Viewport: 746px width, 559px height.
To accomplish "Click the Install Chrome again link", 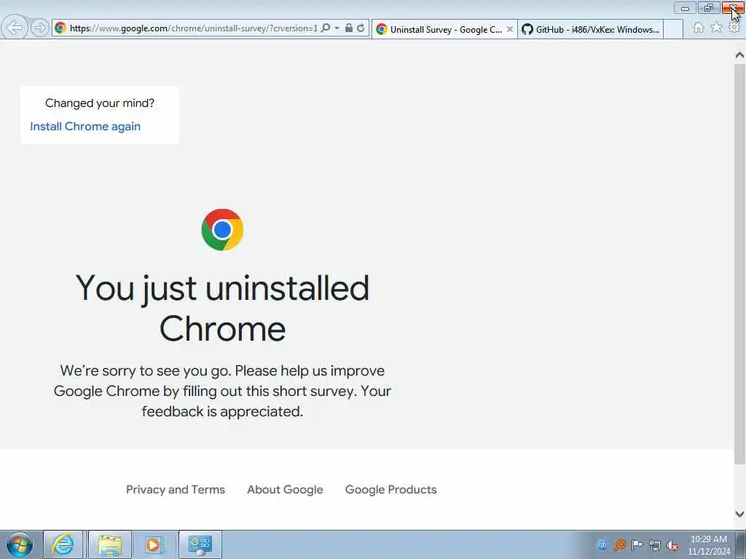I will pos(85,127).
